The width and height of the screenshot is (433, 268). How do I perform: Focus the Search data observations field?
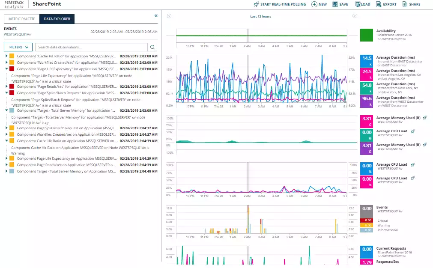91,47
